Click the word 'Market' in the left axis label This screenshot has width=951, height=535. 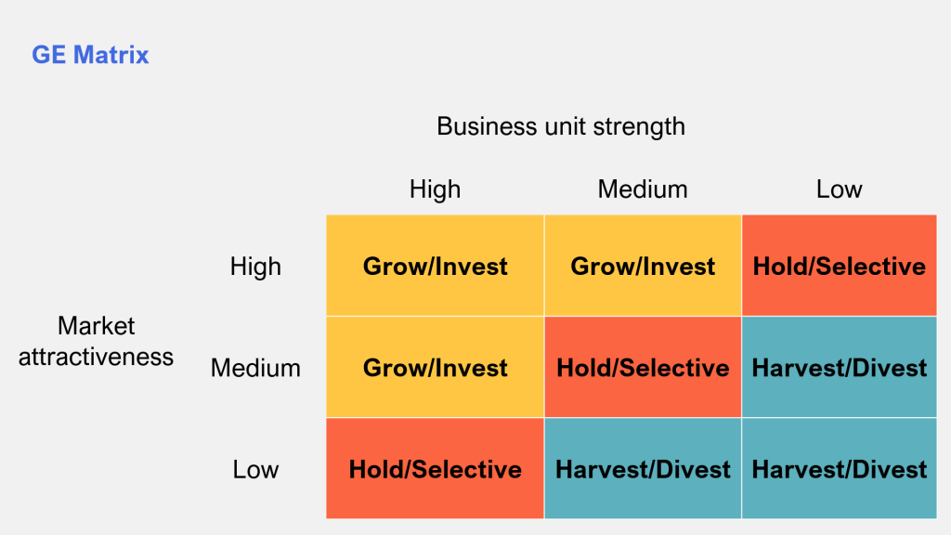[x=97, y=326]
